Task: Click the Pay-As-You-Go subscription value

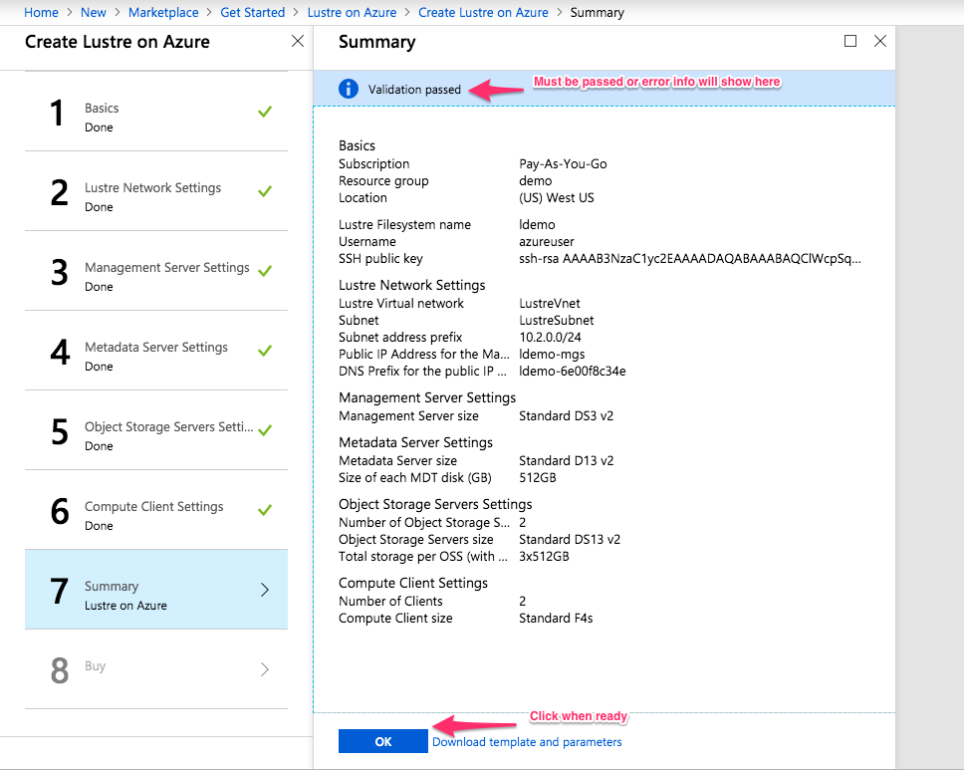Action: (563, 163)
